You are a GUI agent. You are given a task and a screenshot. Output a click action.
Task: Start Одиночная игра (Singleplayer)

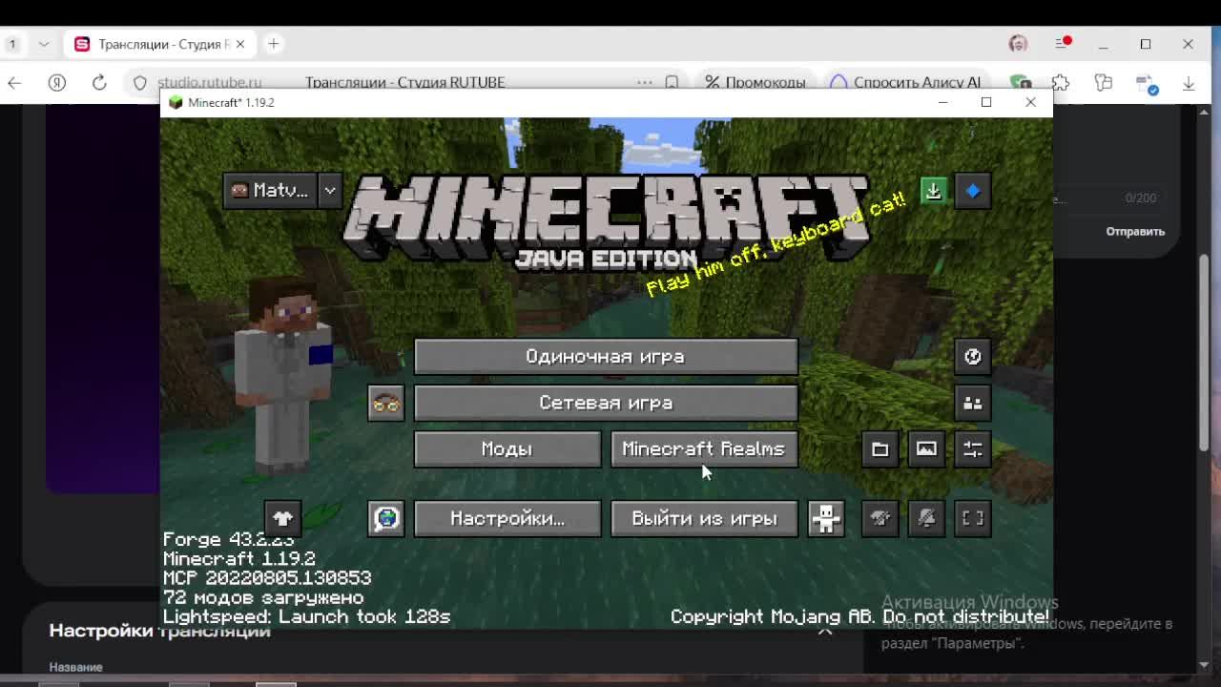[606, 357]
